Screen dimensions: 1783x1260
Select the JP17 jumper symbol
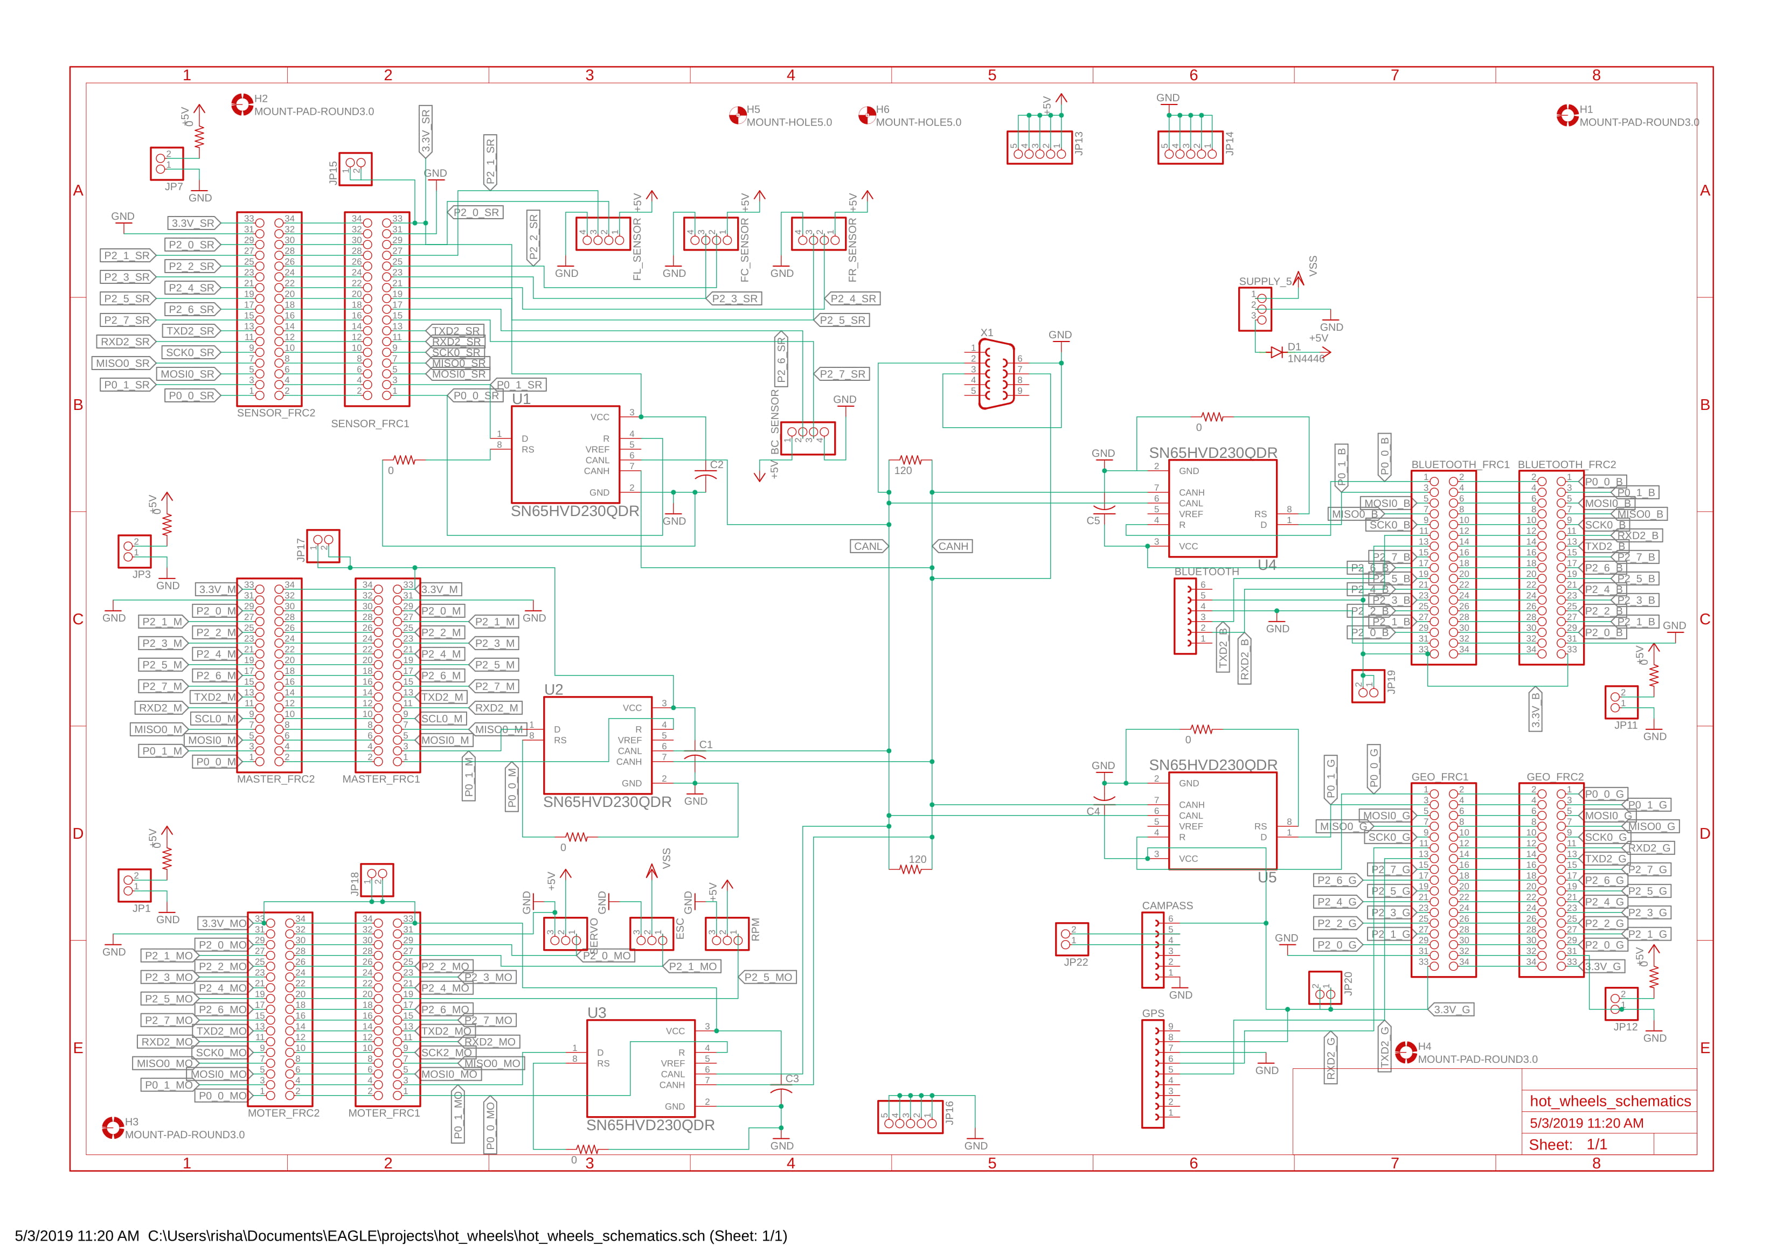[323, 547]
